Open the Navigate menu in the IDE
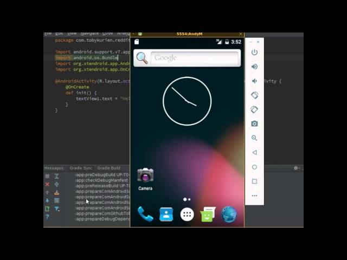 [89, 34]
